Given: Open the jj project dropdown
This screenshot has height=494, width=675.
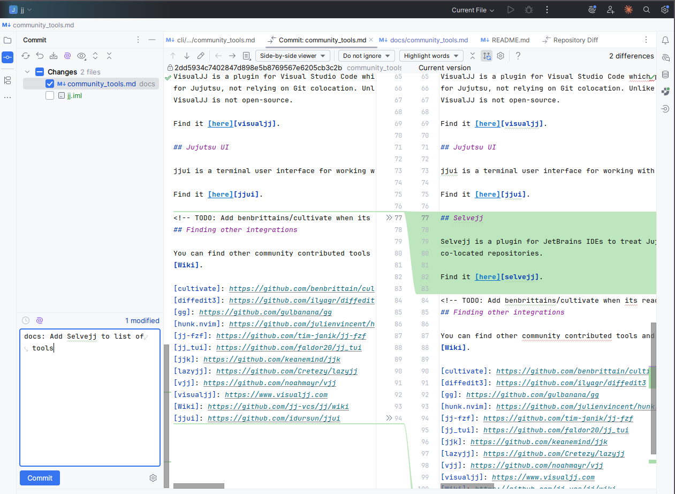Looking at the screenshot, I should 20,10.
